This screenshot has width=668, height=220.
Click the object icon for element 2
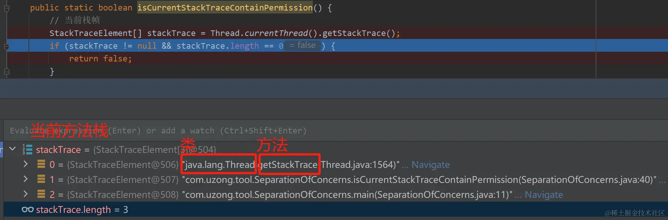coord(41,194)
